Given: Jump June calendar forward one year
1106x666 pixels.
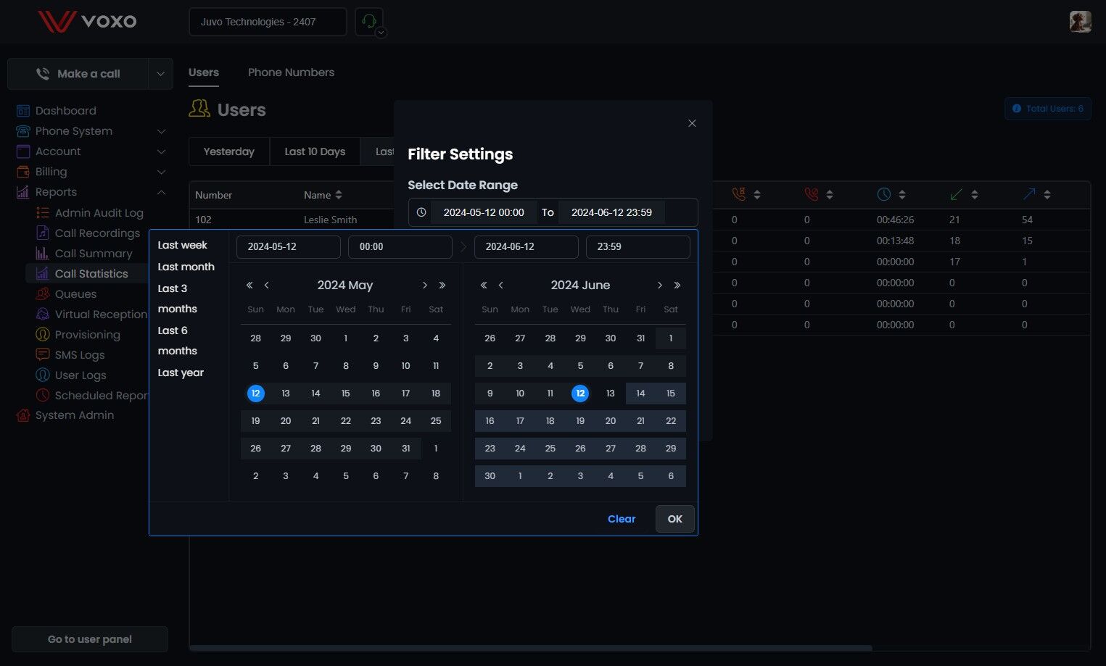Looking at the screenshot, I should (x=677, y=286).
